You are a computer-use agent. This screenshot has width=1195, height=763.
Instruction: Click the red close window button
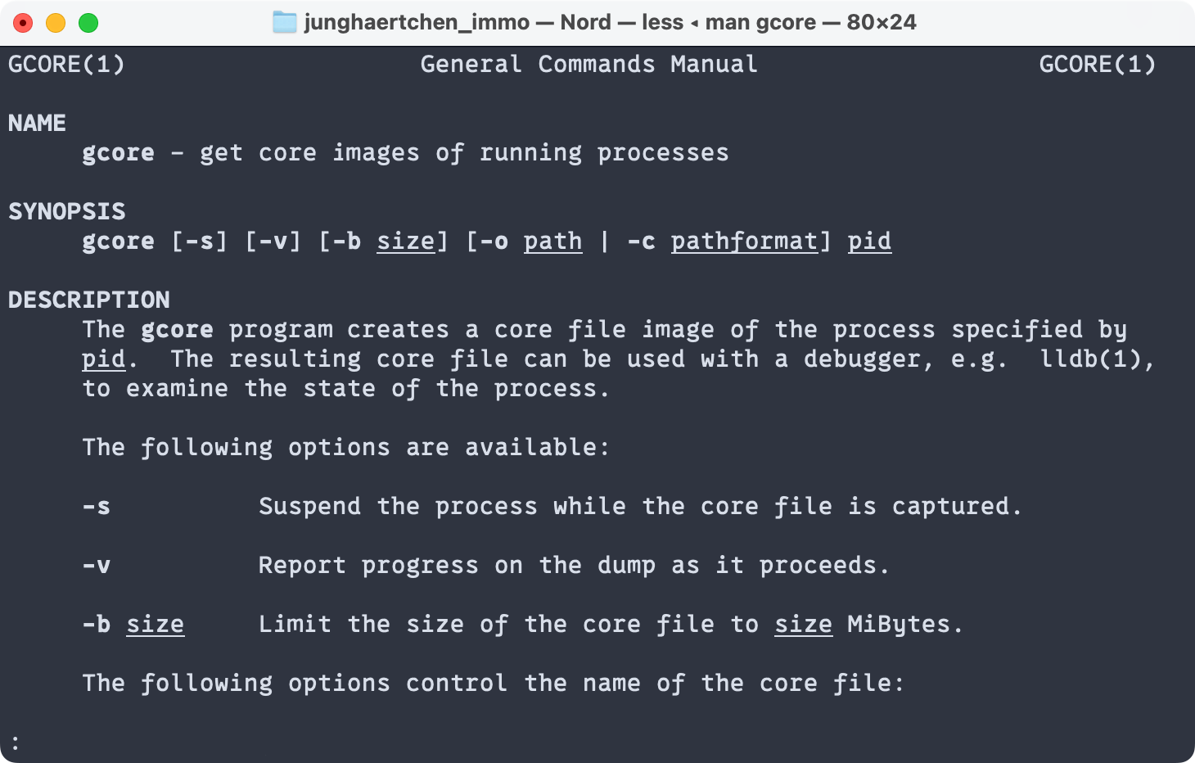point(23,23)
